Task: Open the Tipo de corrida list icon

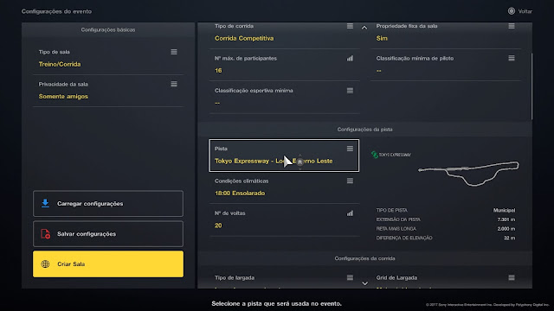Action: click(x=350, y=26)
